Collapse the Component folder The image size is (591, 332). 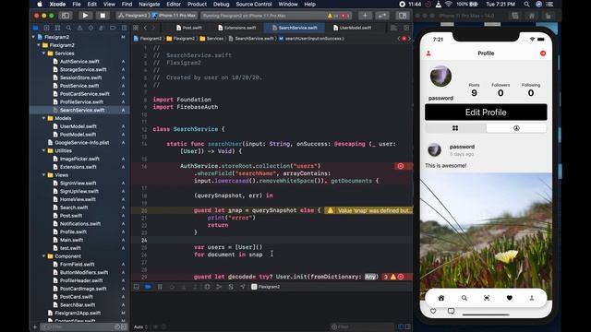pos(44,256)
